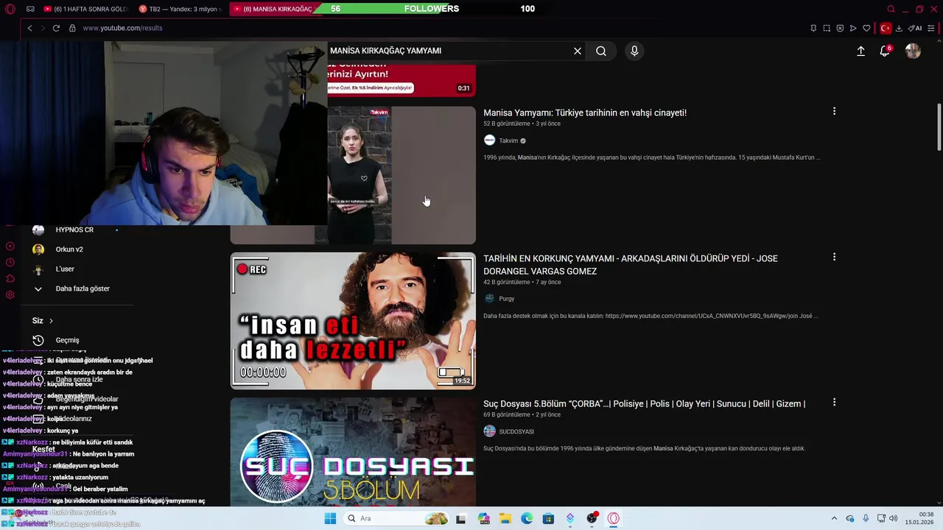The image size is (943, 530).
Task: Click the Turkish flag extension icon
Action: tap(886, 28)
